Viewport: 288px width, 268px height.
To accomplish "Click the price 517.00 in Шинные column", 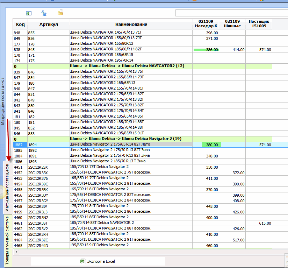I will click(x=238, y=240).
